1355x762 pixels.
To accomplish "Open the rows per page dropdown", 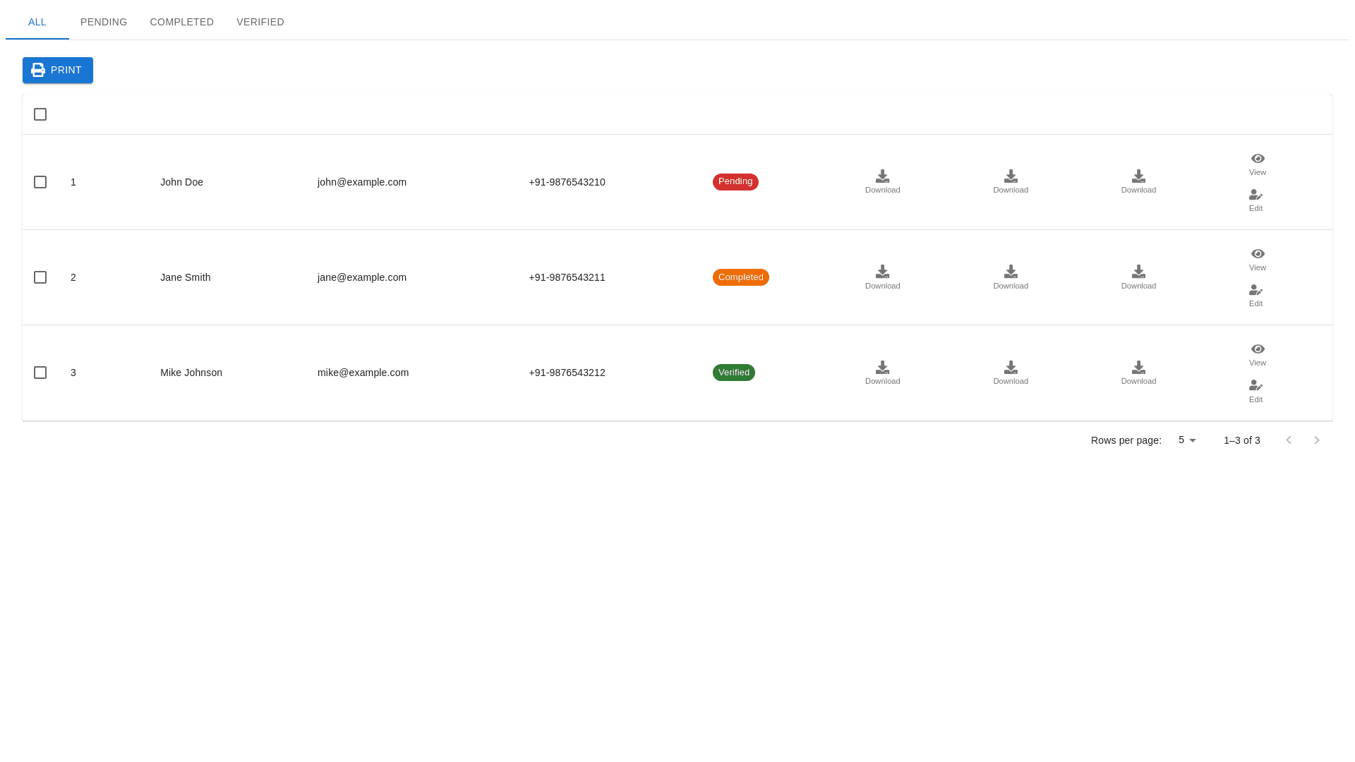I will pyautogui.click(x=1187, y=440).
